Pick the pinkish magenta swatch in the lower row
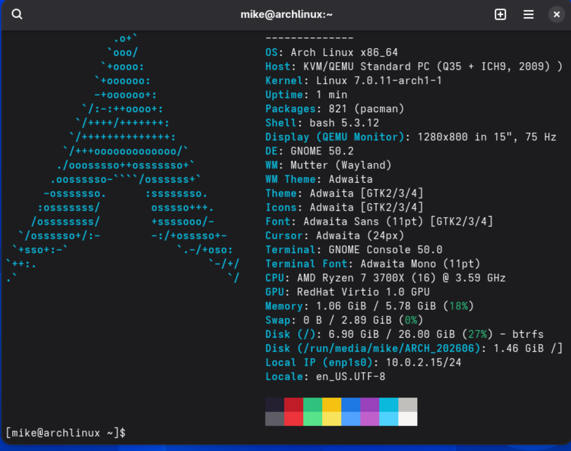This screenshot has width=571, height=451. click(370, 419)
